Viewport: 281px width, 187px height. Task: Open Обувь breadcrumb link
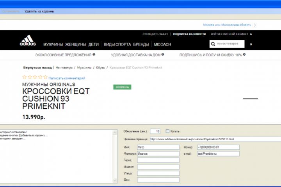pyautogui.click(x=100, y=68)
